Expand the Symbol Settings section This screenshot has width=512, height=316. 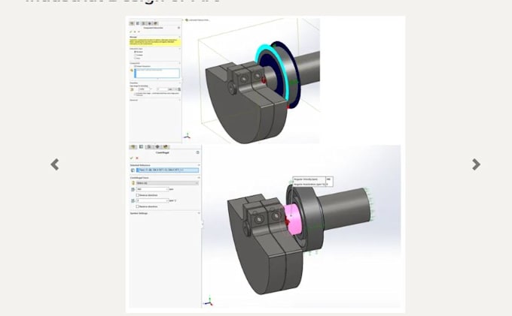coord(199,213)
